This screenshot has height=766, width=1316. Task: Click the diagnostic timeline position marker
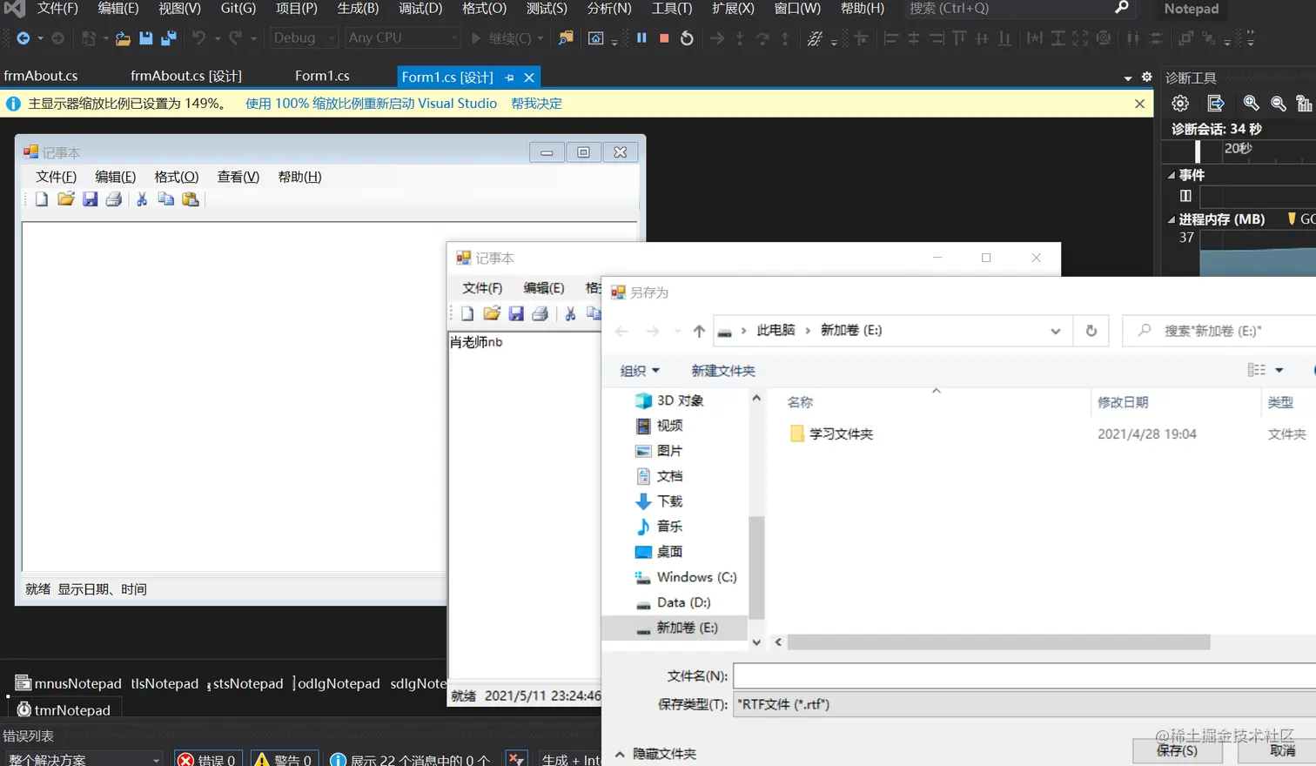click(x=1198, y=151)
